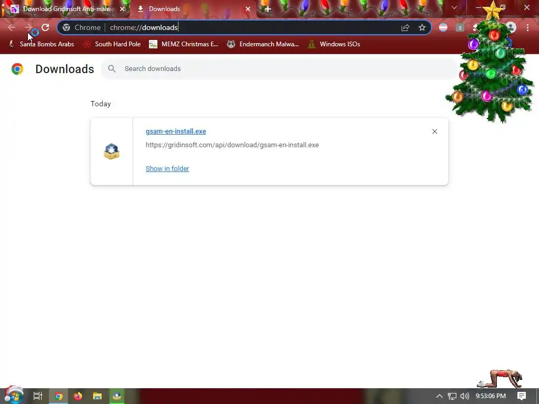Show hidden system tray icons
This screenshot has width=539, height=404.
(440, 396)
